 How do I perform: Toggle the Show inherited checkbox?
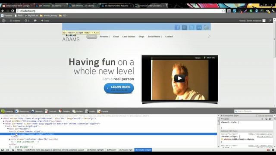coord(257,116)
